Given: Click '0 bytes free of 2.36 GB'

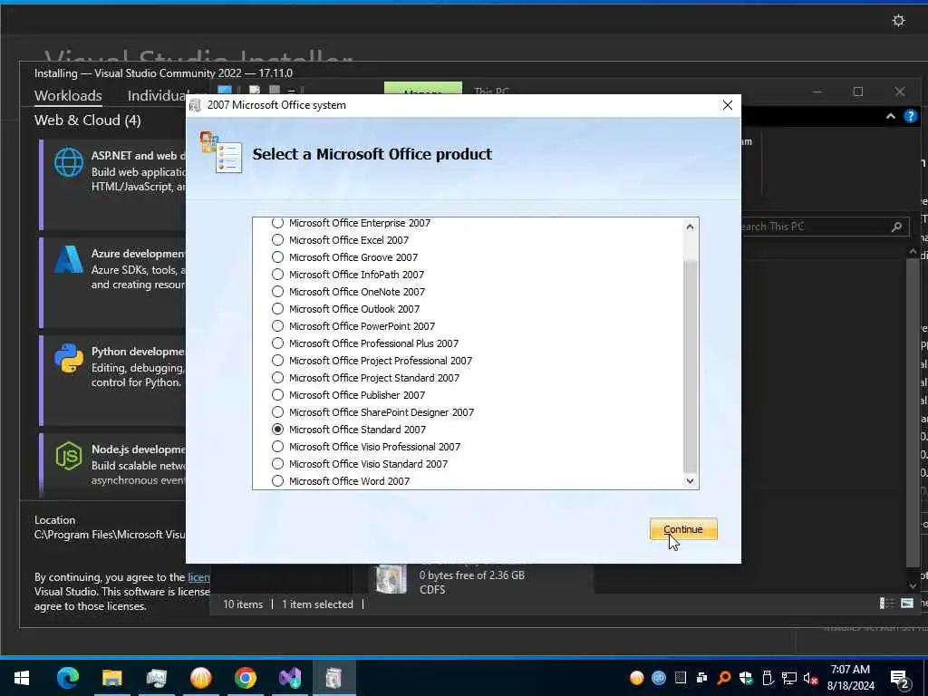Looking at the screenshot, I should pos(471,575).
